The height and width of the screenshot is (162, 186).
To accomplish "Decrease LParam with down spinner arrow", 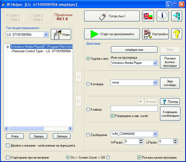I will [175, 143].
